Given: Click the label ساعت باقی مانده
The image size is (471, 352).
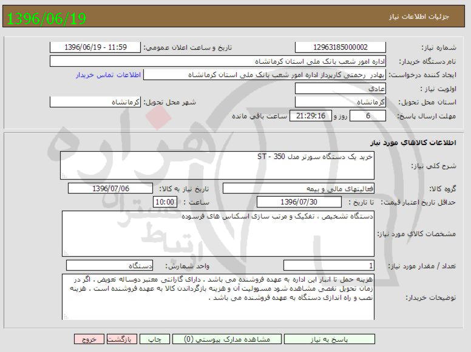Looking at the screenshot, I should tap(260, 117).
